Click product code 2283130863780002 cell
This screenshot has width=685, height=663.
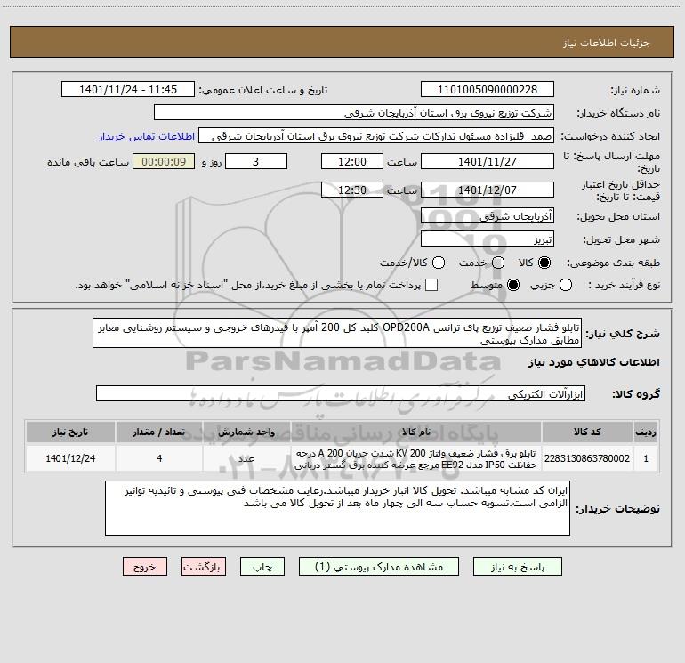[x=587, y=458]
